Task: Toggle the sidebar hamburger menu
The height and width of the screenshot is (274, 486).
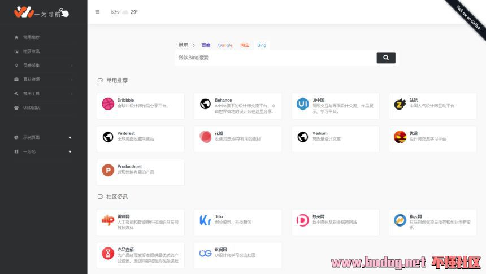Action: click(97, 12)
